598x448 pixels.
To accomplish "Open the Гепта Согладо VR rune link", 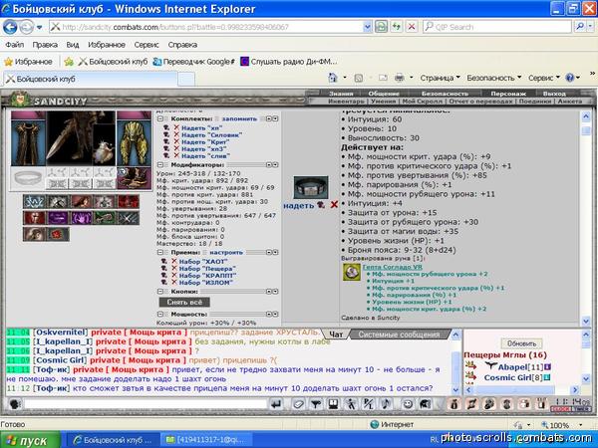I will tap(392, 267).
